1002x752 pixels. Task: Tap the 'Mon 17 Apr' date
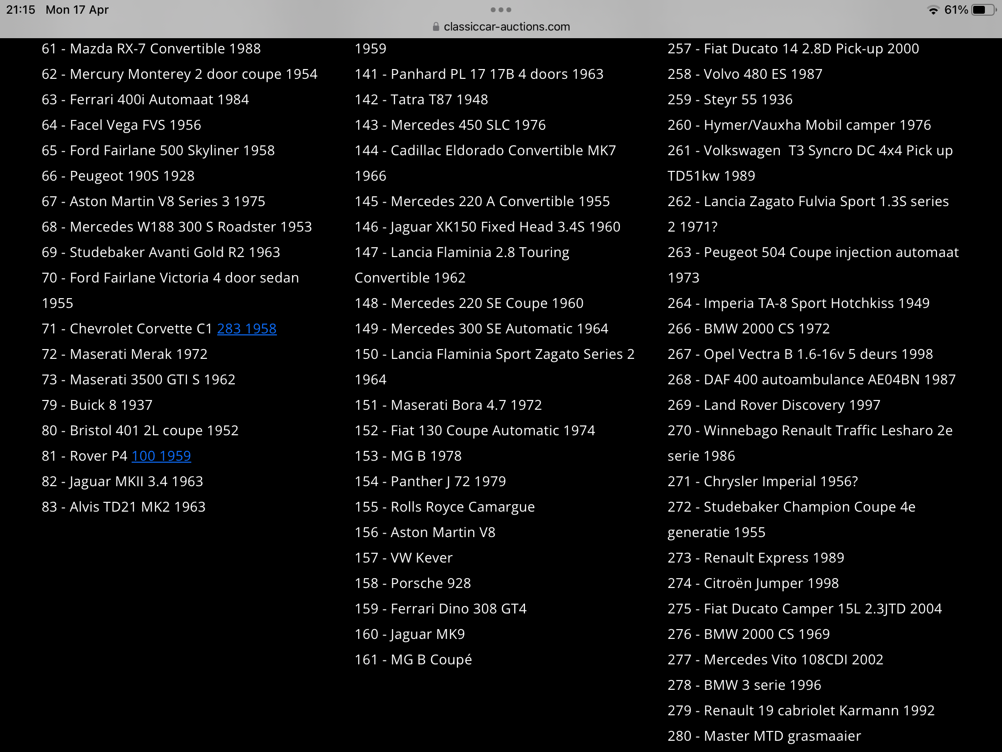pyautogui.click(x=77, y=10)
